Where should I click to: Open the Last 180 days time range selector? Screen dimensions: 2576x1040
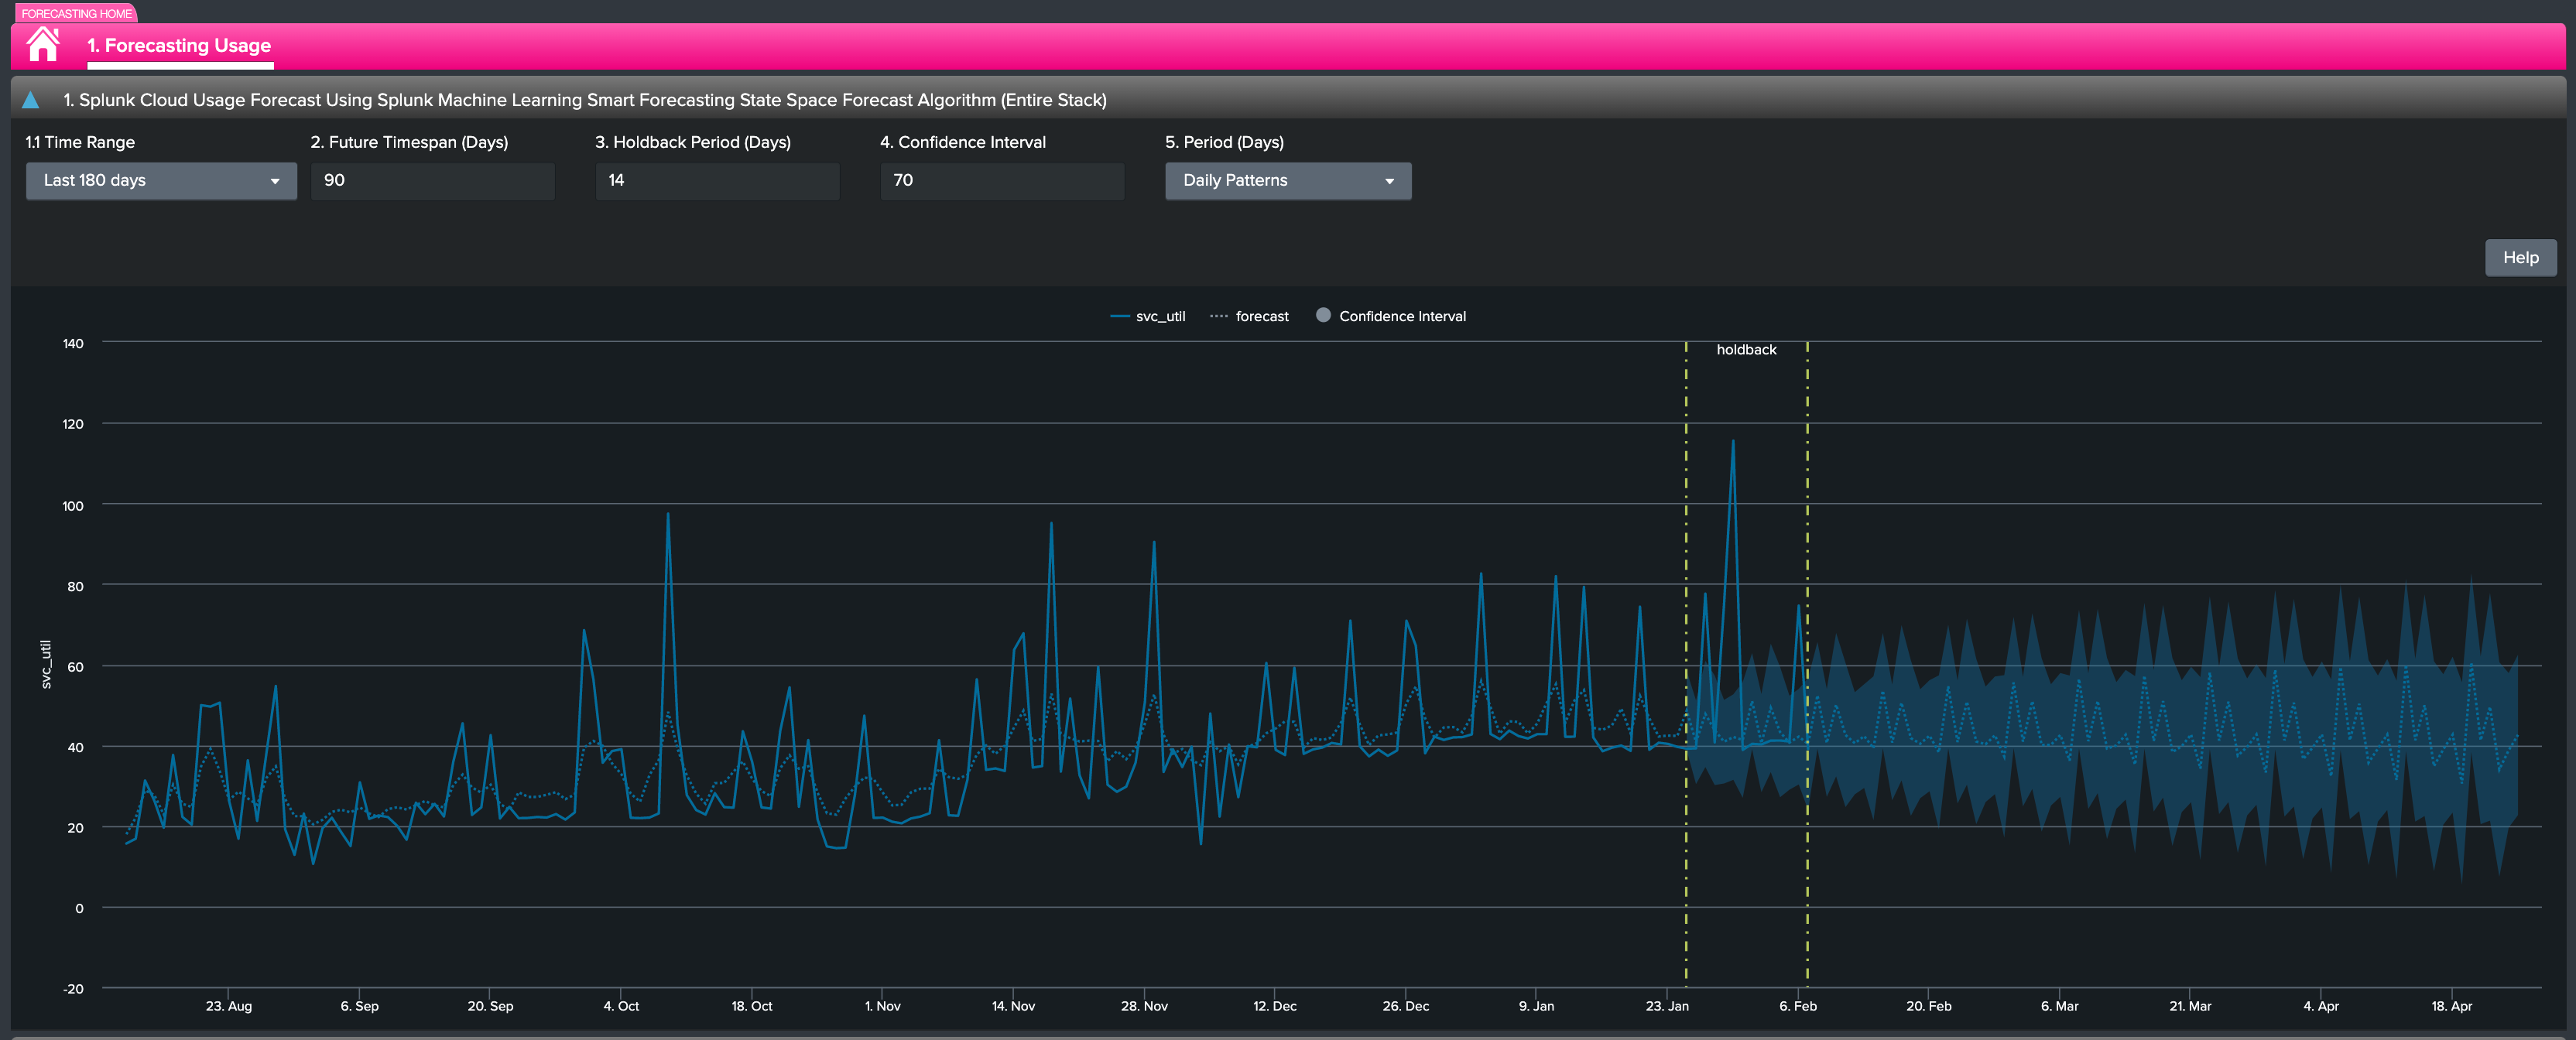(x=160, y=181)
